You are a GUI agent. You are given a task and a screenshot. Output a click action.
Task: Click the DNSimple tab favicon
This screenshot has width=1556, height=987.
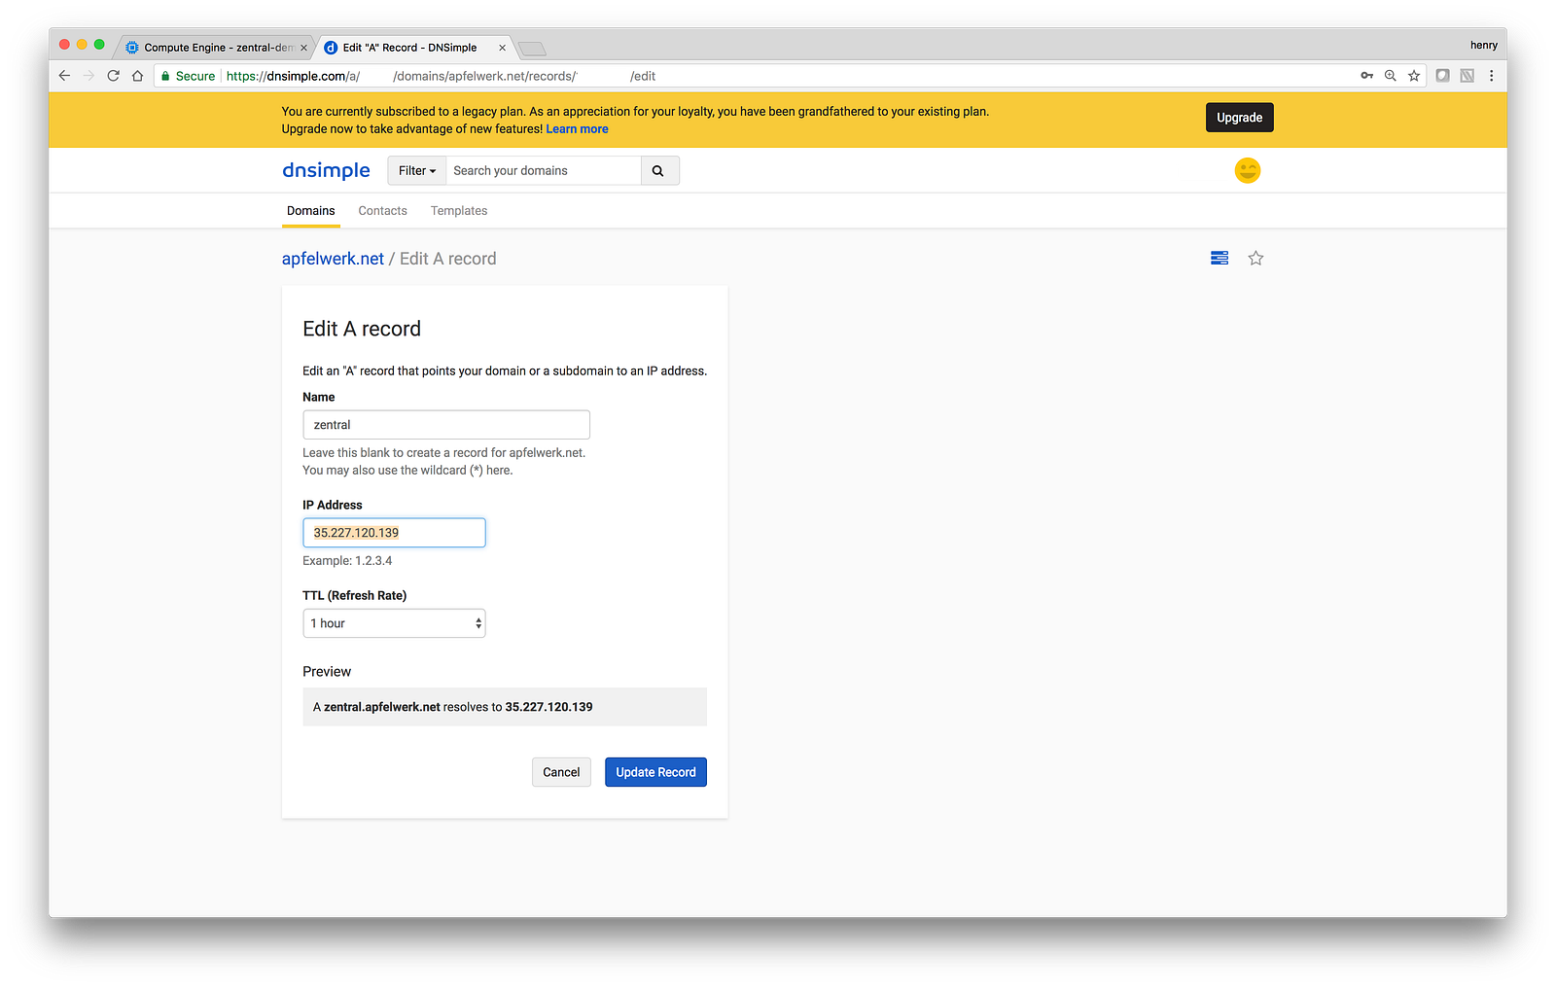click(331, 48)
